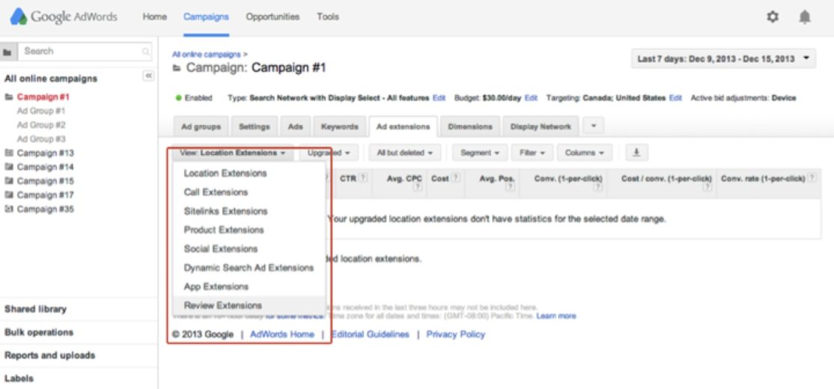This screenshot has width=834, height=389.
Task: Select Campaign #1 in the sidebar
Action: pyautogui.click(x=43, y=97)
